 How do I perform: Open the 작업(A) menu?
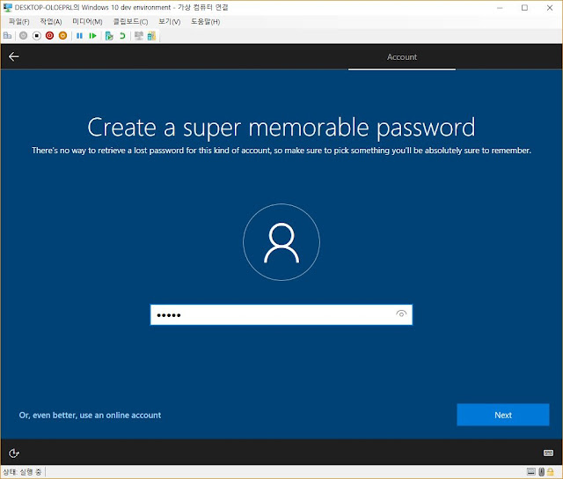click(x=51, y=21)
